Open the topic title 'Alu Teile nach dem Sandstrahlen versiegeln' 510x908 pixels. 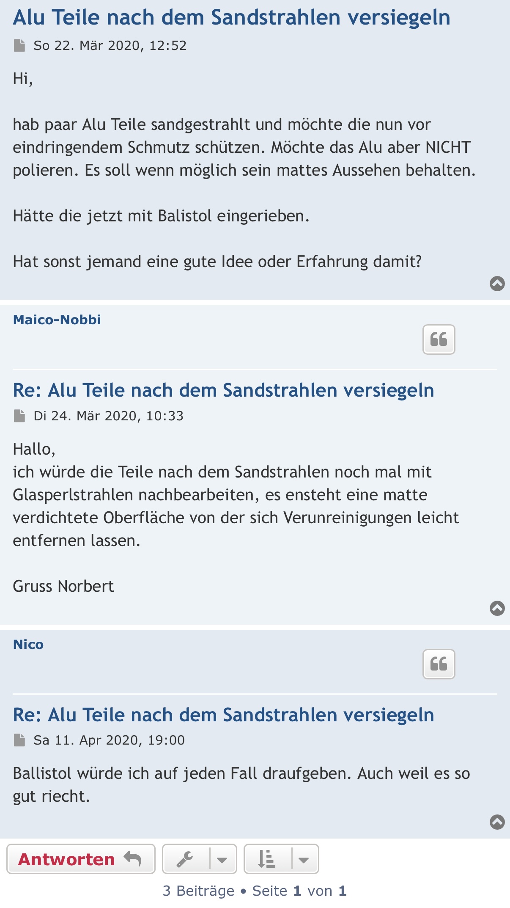click(231, 18)
